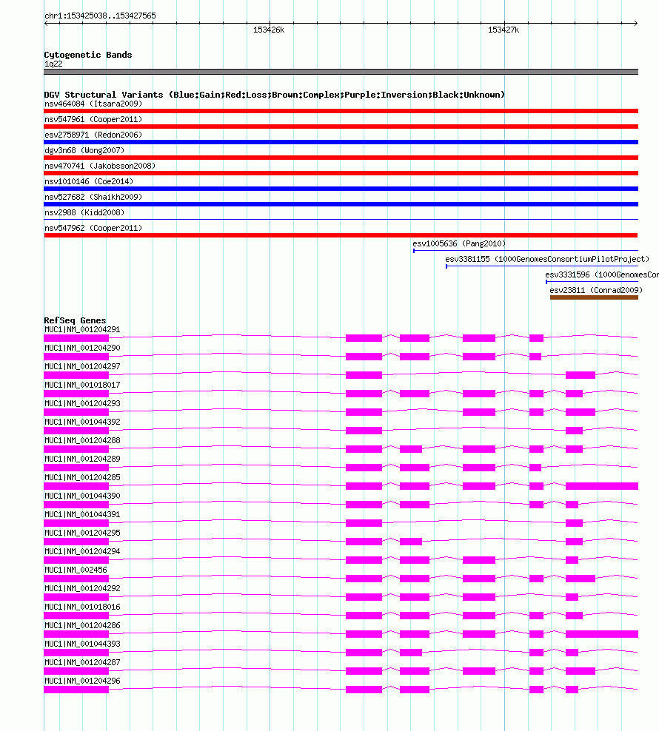
Task: Open variant nsv547961 (Cooper2011) label
Action: (x=93, y=119)
